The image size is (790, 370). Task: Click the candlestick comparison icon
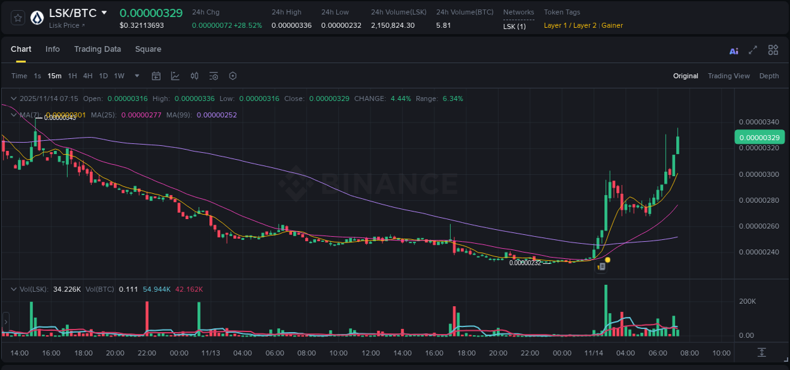pyautogui.click(x=194, y=76)
